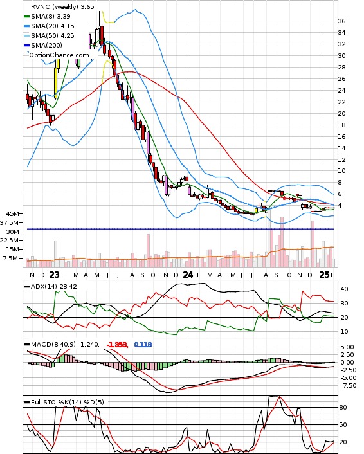Click the blue SMA(20) legend swatch
The image size is (364, 454).
(26, 26)
